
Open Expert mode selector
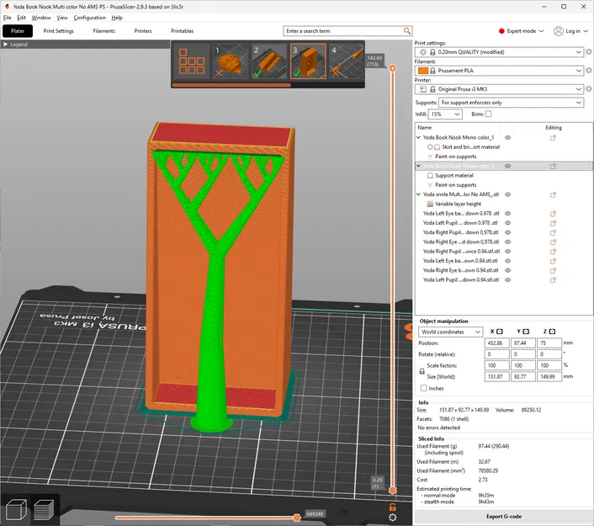point(522,30)
